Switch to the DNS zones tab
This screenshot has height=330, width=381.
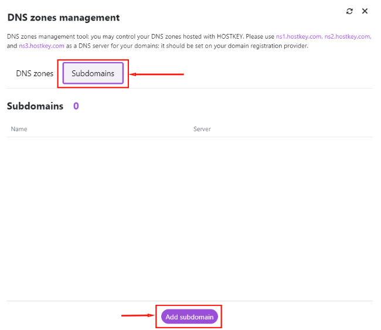click(35, 73)
